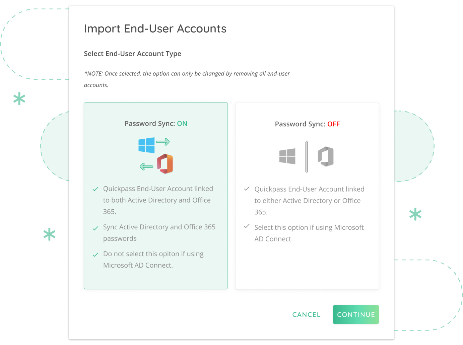Click checkmark beside 'Do not select this' text
This screenshot has height=345, width=463.
click(x=95, y=255)
